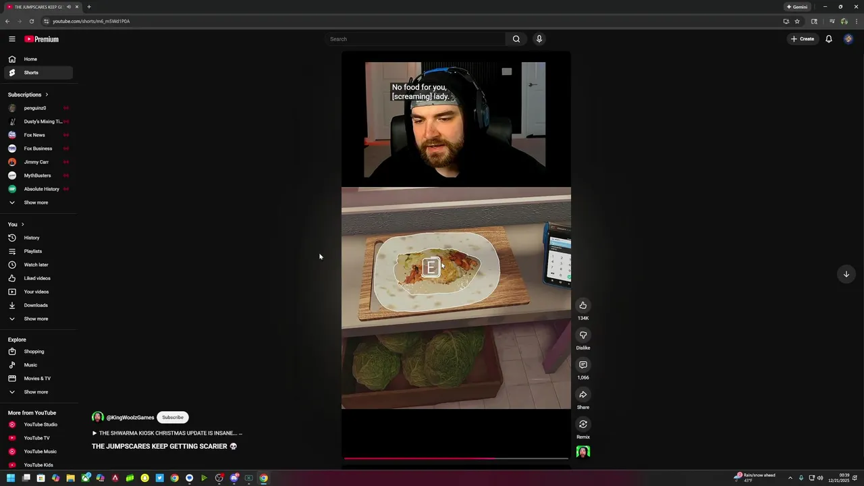Screen dimensions: 864x486
Task: Open Liked videos in the sidebar
Action: [x=38, y=278]
